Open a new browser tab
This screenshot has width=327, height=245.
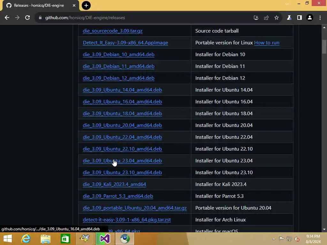click(86, 5)
